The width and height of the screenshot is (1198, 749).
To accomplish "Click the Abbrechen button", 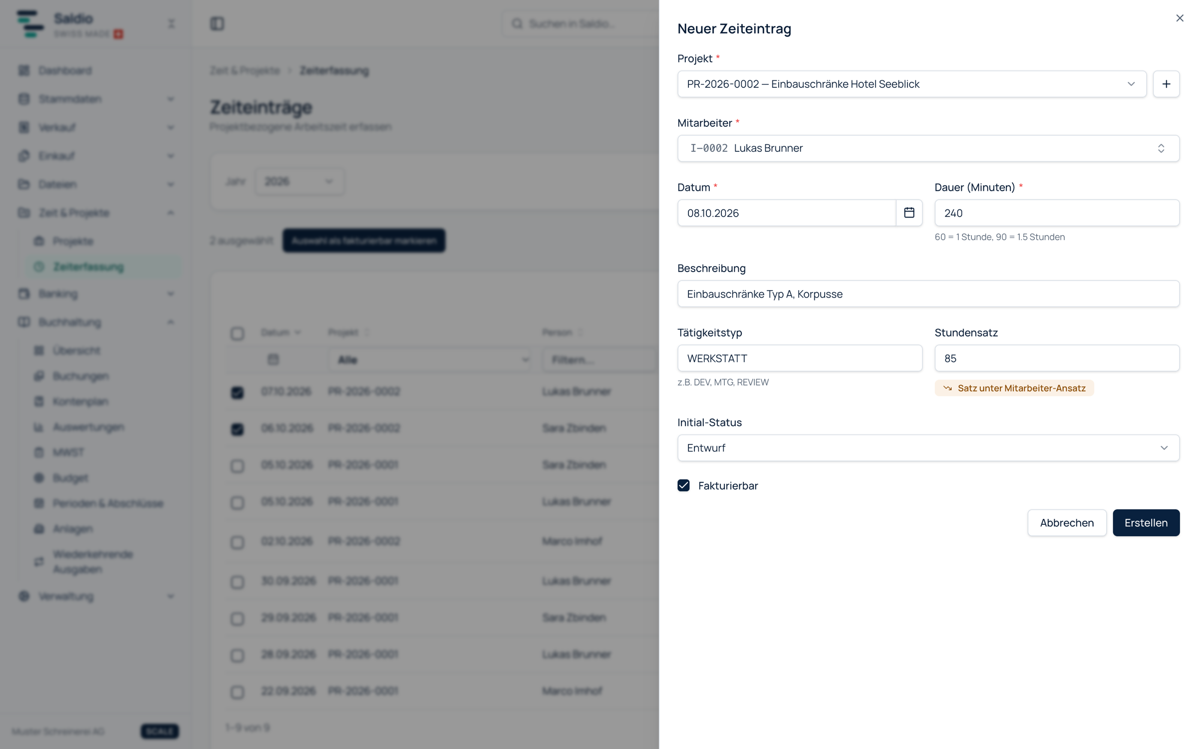I will [x=1067, y=523].
